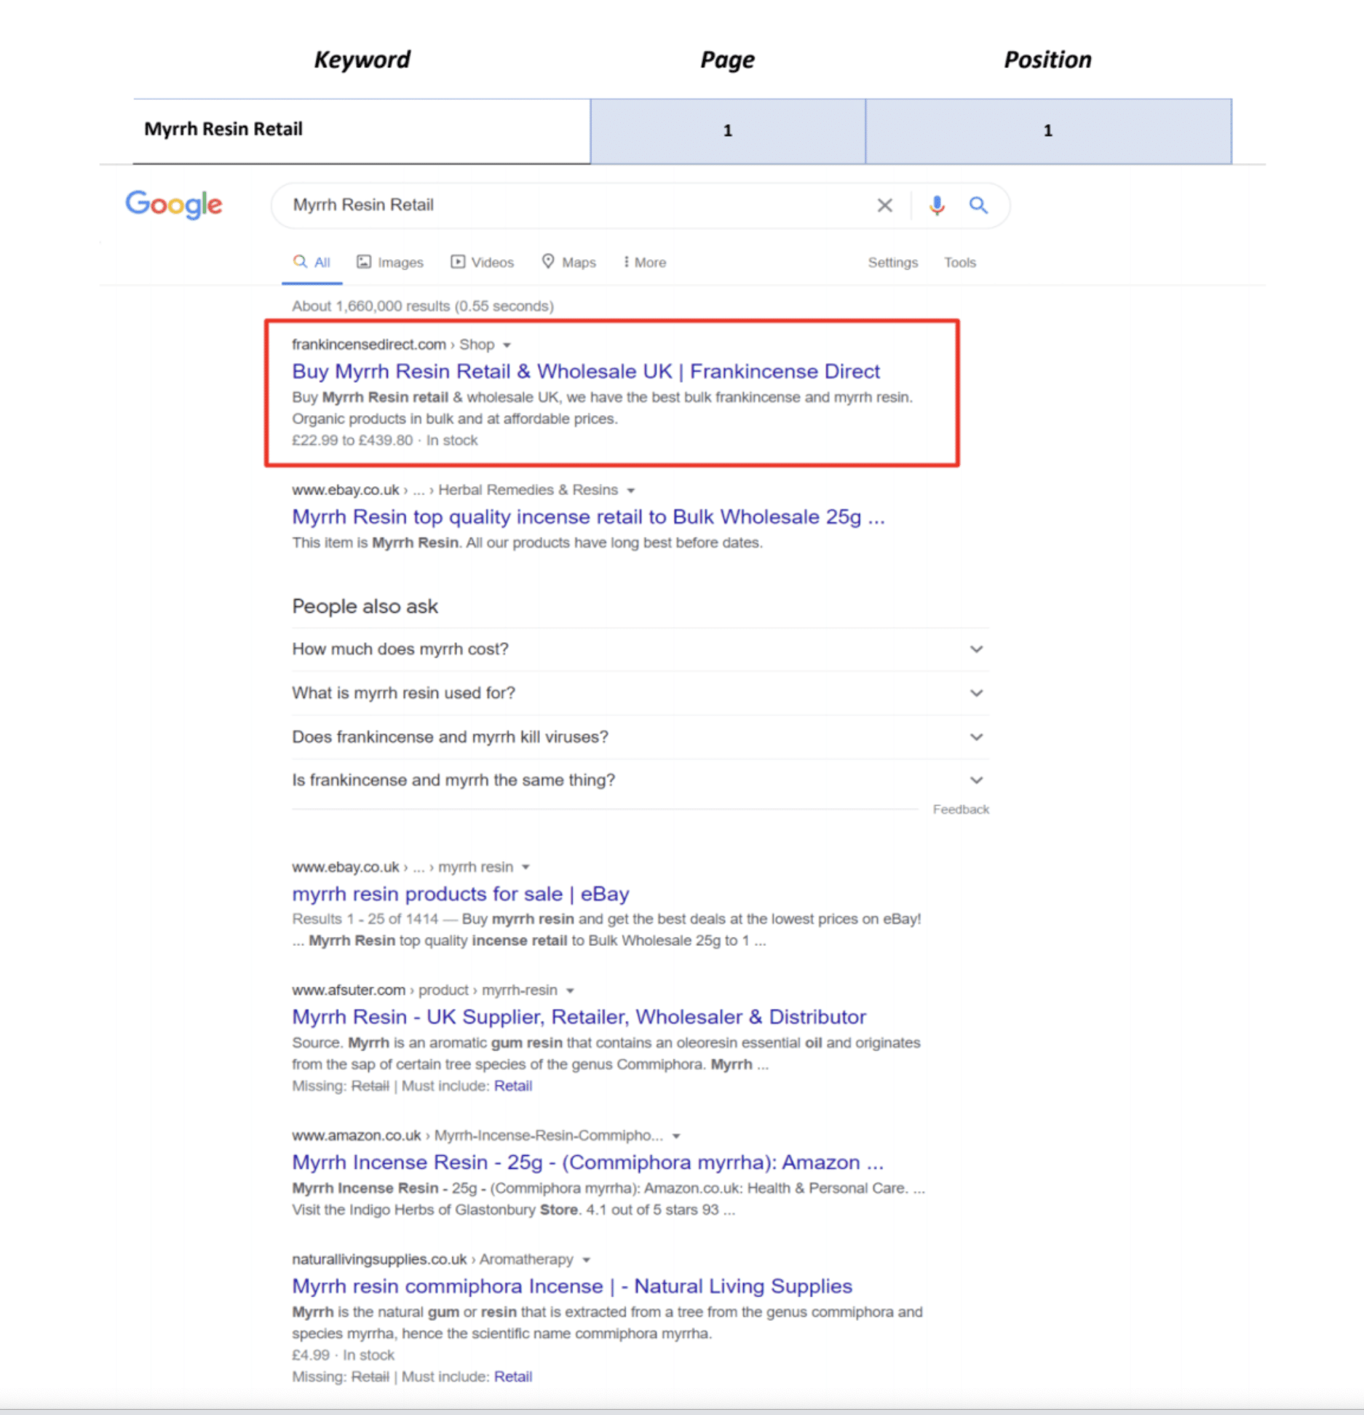Expand Does frankincense and myrrh kill viruses question

(x=640, y=737)
